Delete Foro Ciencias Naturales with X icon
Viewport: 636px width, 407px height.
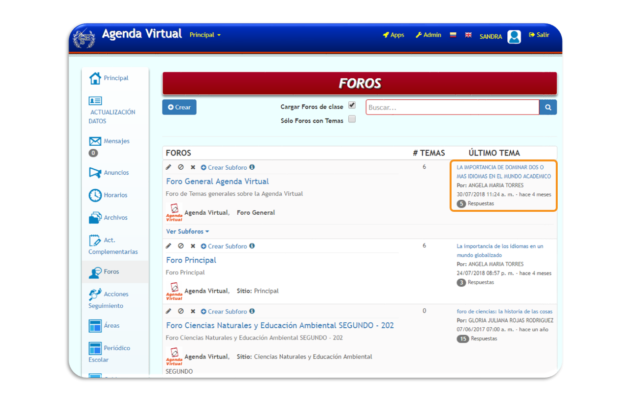(193, 311)
